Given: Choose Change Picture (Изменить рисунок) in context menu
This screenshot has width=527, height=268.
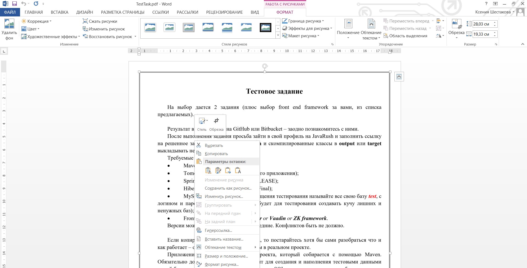Looking at the screenshot, I should [227, 196].
